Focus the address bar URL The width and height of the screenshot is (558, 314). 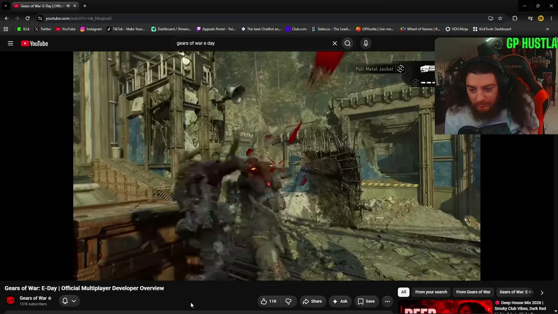coord(78,18)
